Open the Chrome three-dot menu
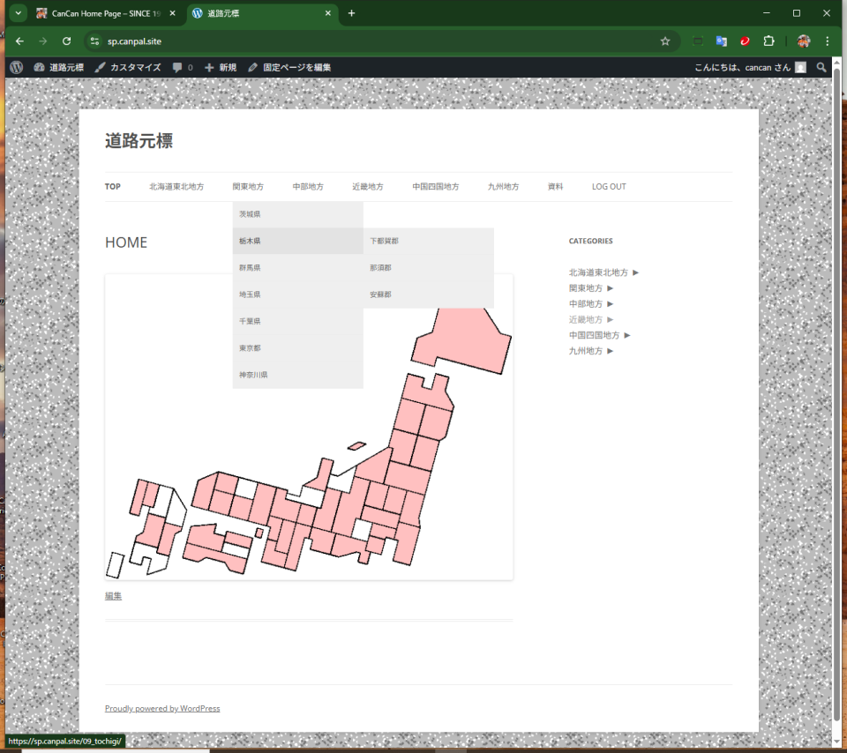Viewport: 847px width, 753px height. coord(828,41)
